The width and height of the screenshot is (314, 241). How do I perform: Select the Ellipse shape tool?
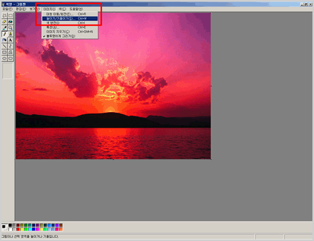click(x=5, y=58)
